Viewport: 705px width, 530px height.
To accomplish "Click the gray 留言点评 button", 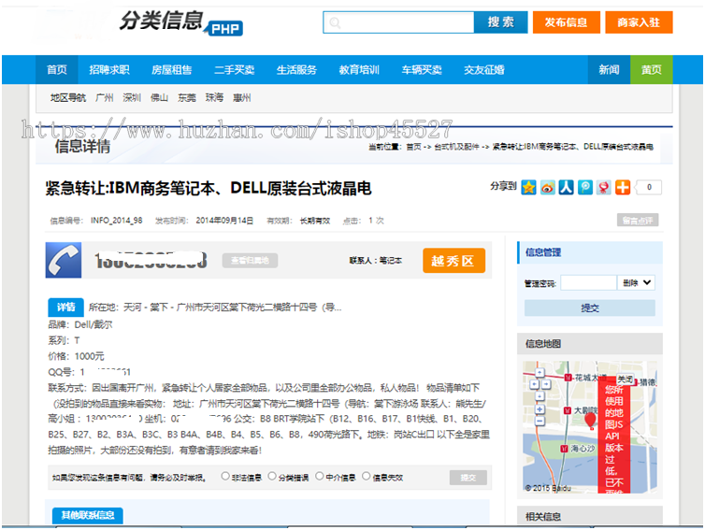I will (638, 221).
